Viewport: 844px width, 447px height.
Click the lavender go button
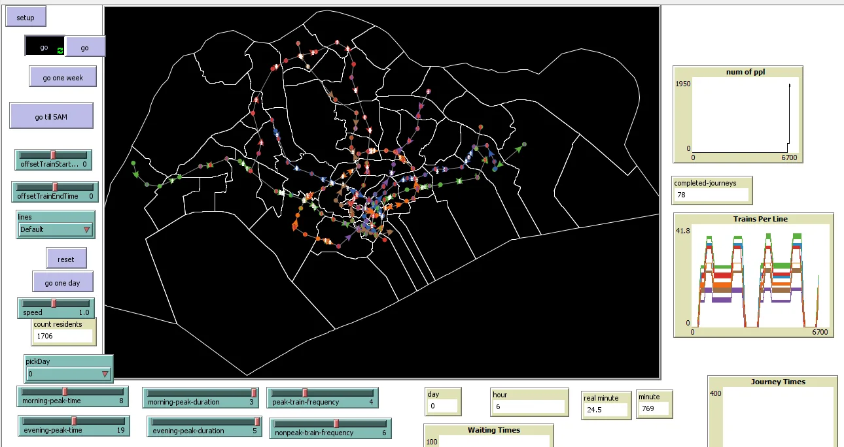(x=85, y=46)
